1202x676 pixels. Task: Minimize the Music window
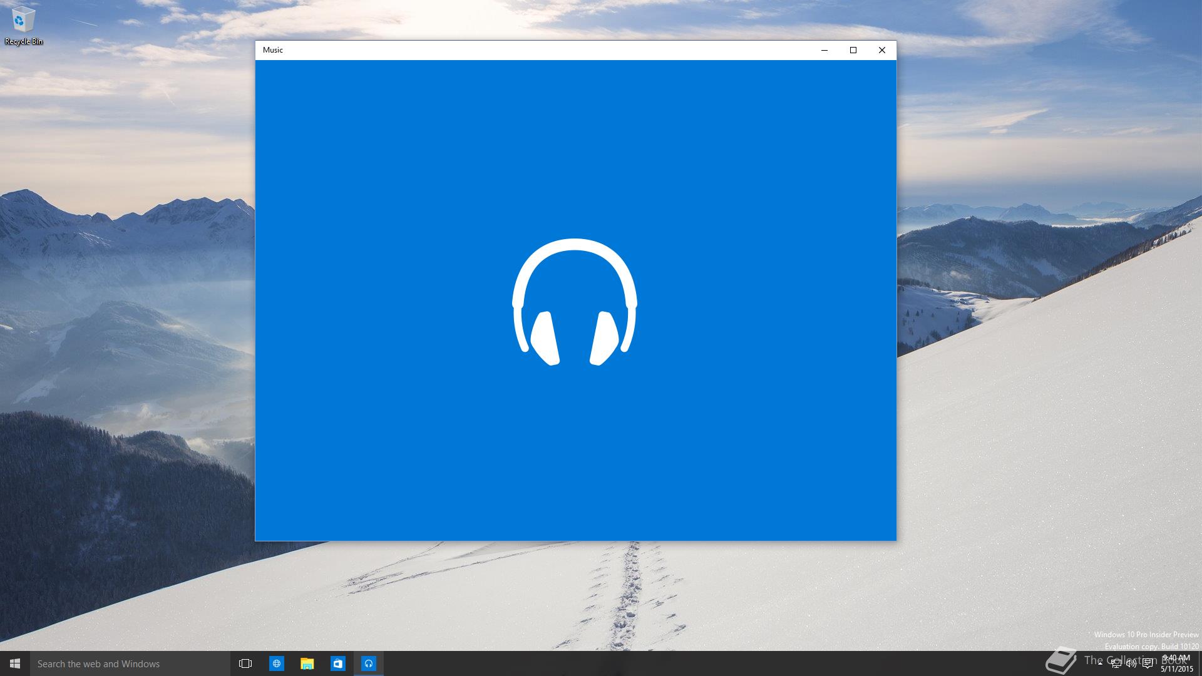(824, 50)
